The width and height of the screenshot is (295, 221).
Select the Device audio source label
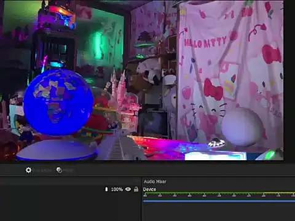point(149,189)
